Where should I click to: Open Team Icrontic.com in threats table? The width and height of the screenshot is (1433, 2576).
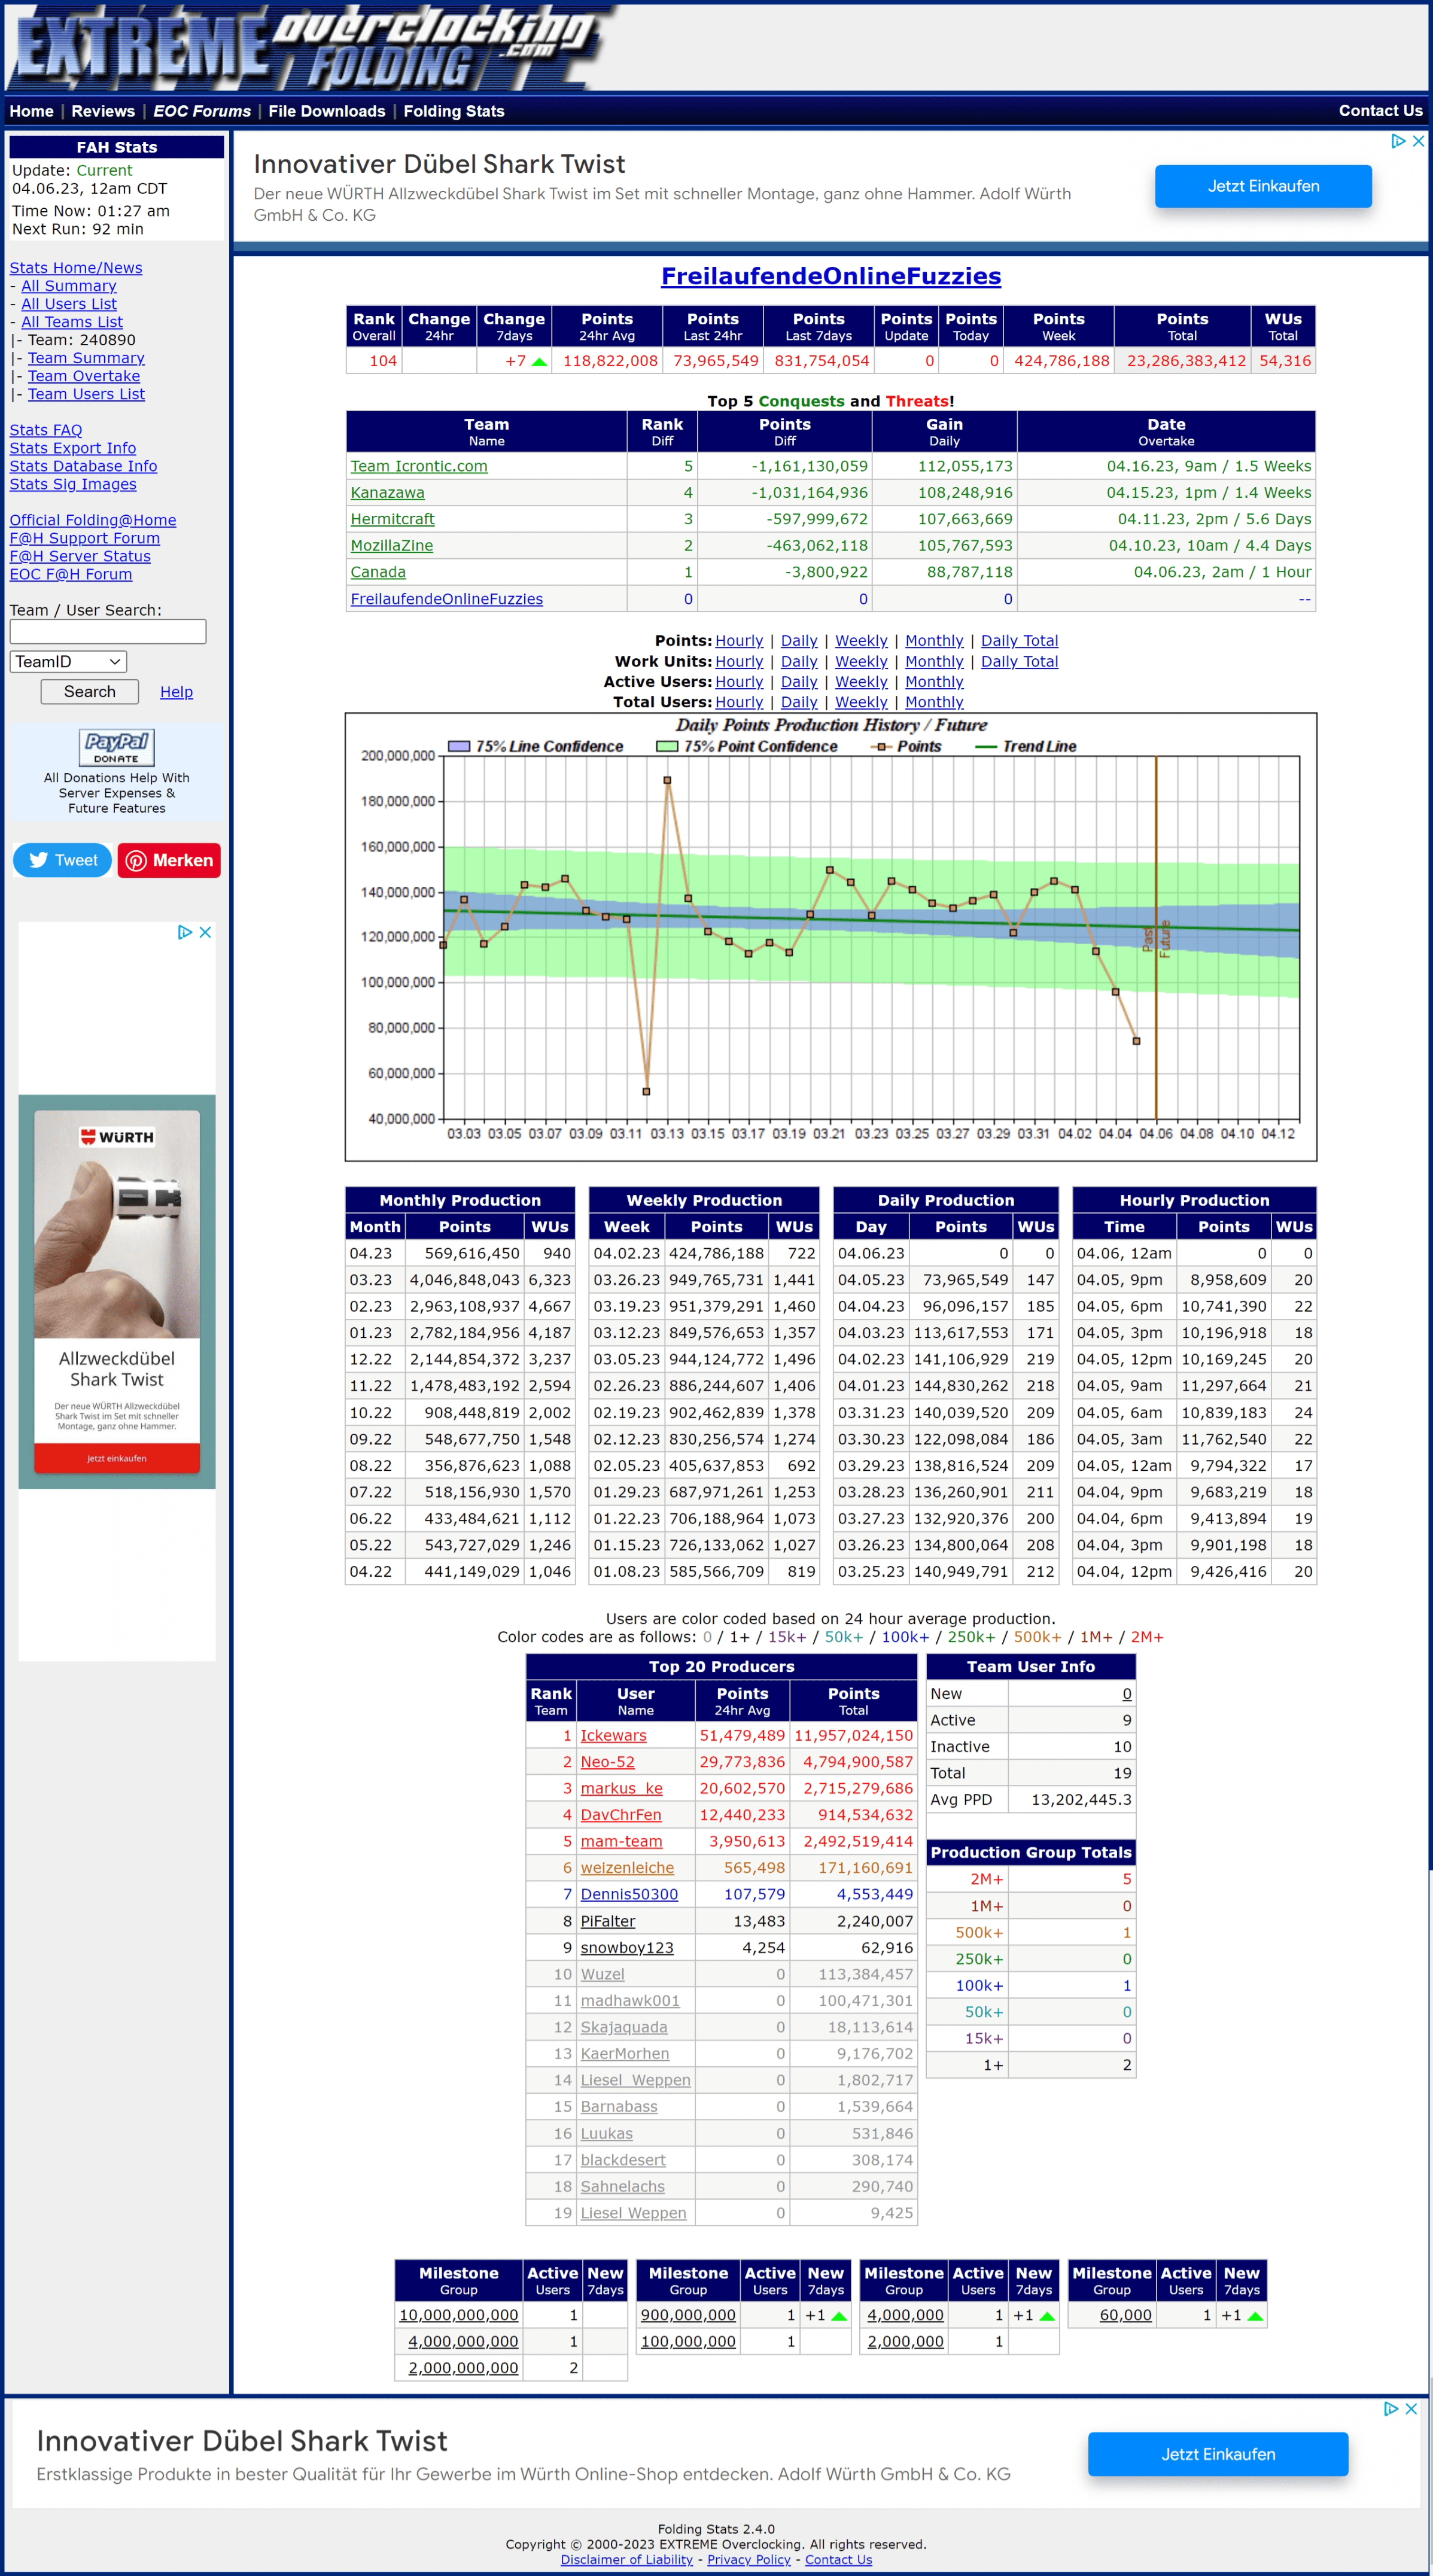tap(419, 466)
